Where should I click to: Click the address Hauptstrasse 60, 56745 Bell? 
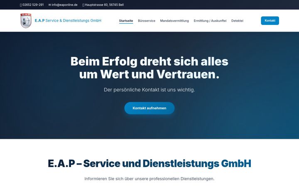coord(104,5)
